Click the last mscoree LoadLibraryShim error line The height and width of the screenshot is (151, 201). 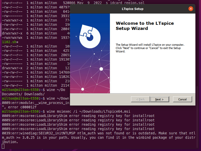[78, 129]
